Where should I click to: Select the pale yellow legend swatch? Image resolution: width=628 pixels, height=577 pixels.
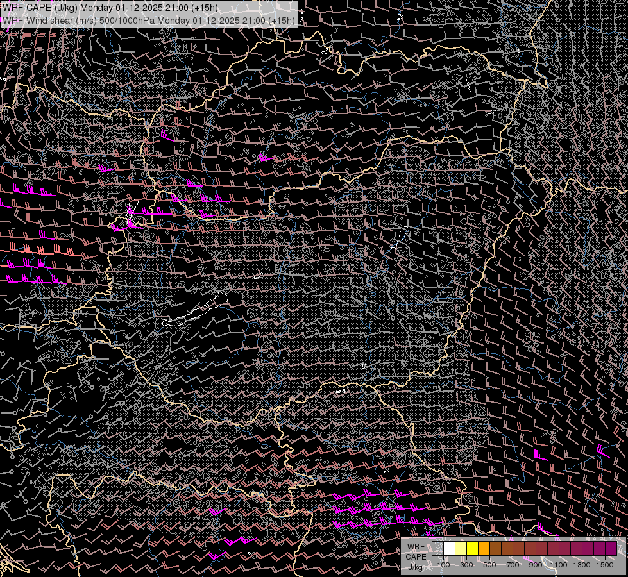[461, 549]
